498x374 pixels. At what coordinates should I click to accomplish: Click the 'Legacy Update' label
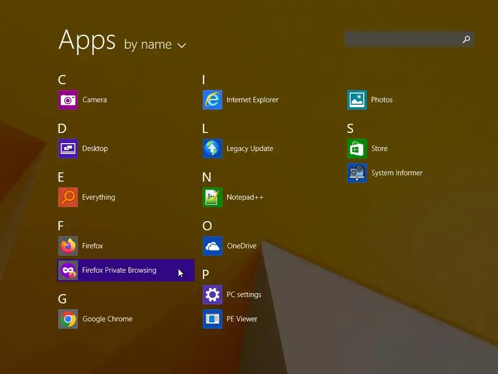250,149
